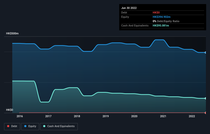The width and height of the screenshot is (210, 134).
Task: Click the 2016 x-axis label
Action: [20, 116]
